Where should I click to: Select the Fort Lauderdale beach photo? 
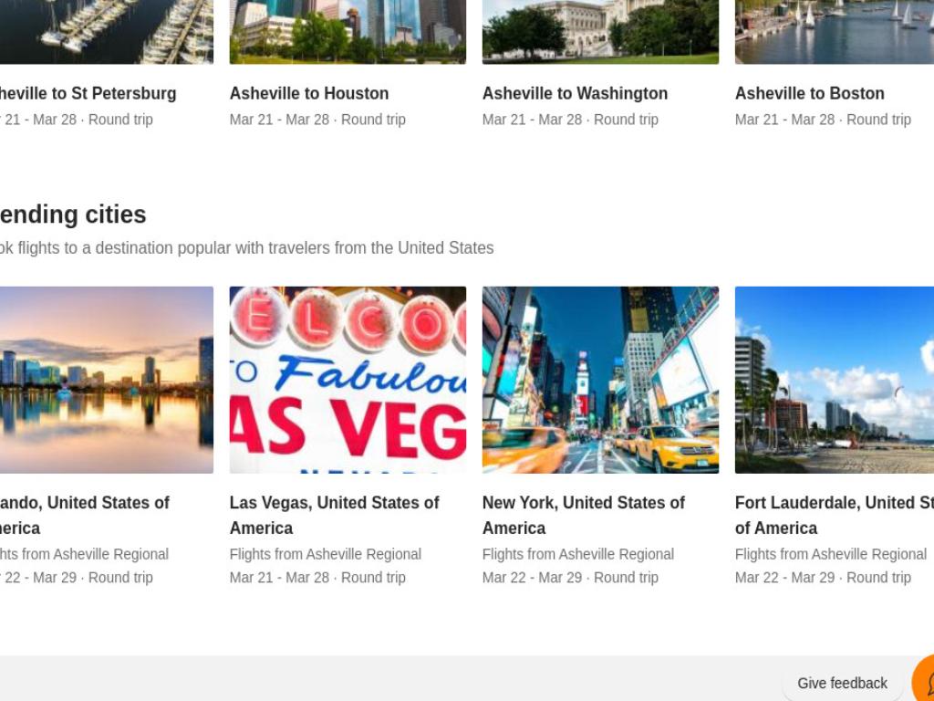coord(835,380)
